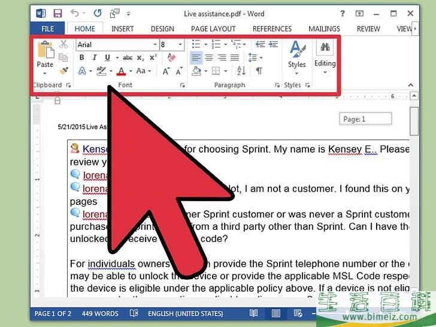Screen dimensions: 436x327
Task: Center the text
Action: coord(209,58)
